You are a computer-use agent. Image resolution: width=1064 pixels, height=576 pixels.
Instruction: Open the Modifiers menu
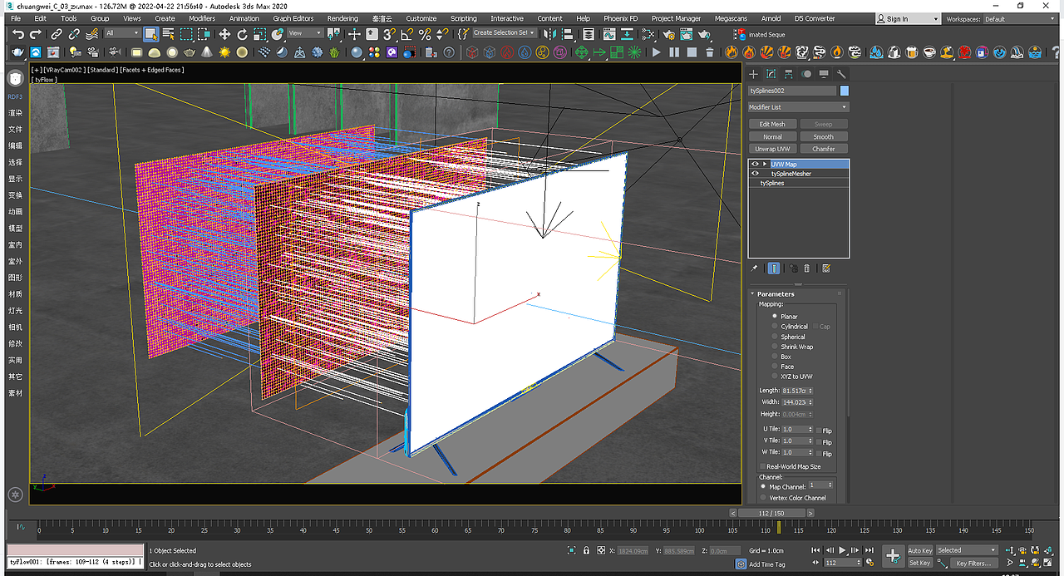pos(202,18)
